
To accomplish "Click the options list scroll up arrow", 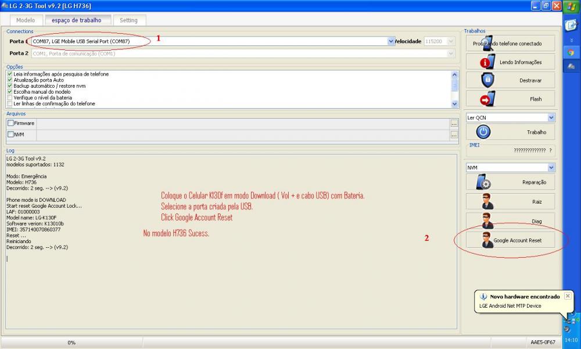I will click(x=455, y=74).
